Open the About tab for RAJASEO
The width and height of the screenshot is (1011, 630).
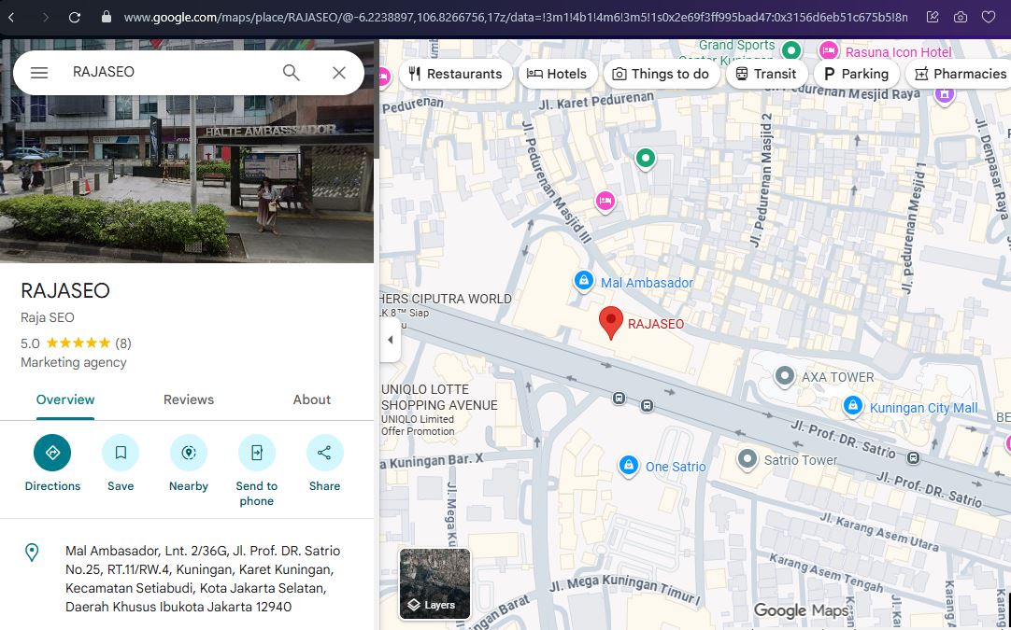311,399
